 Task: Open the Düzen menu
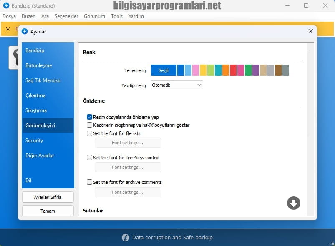28,16
